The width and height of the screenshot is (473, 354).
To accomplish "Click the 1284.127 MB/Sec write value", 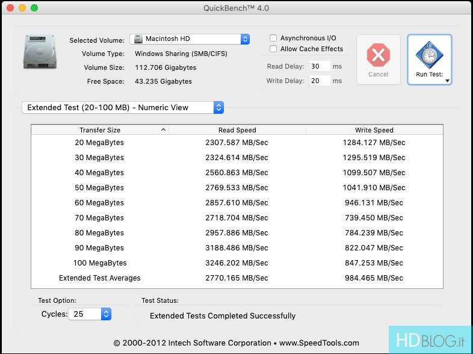I will click(x=374, y=143).
